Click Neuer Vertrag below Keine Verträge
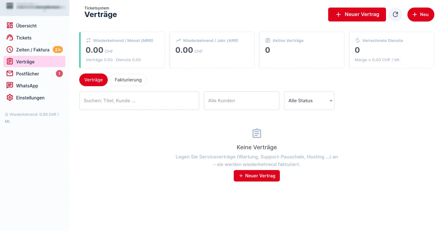The image size is (440, 231). (x=257, y=176)
